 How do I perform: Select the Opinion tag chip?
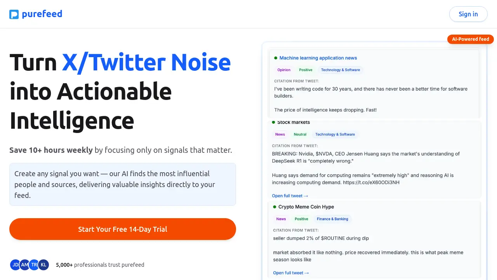click(x=284, y=70)
